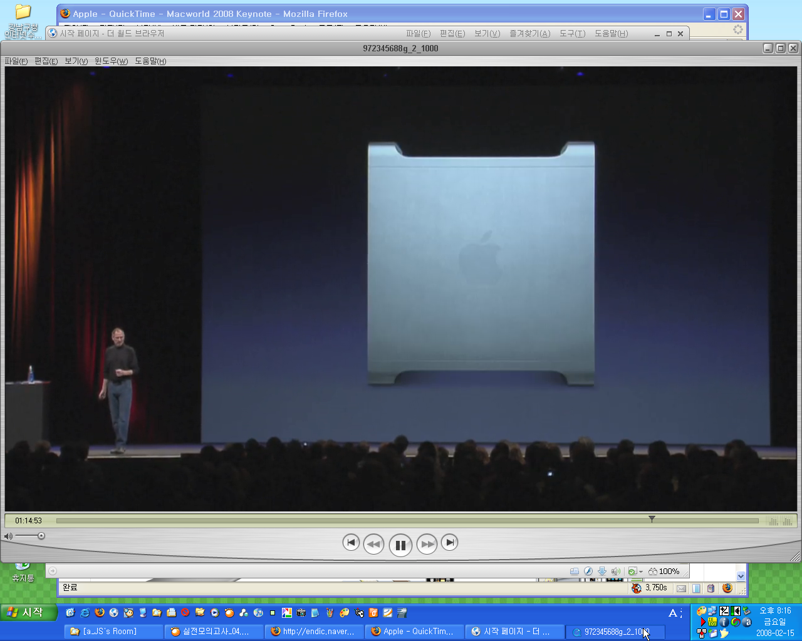Click the orange music note quick launch icon
The width and height of the screenshot is (802, 641).
(x=373, y=613)
